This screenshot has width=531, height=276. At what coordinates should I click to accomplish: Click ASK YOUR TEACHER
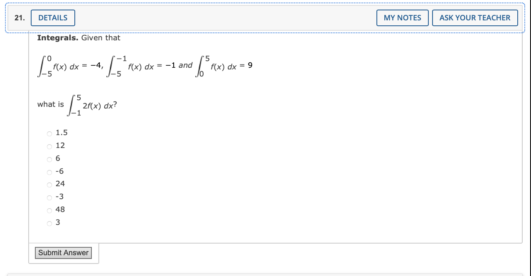pyautogui.click(x=475, y=18)
